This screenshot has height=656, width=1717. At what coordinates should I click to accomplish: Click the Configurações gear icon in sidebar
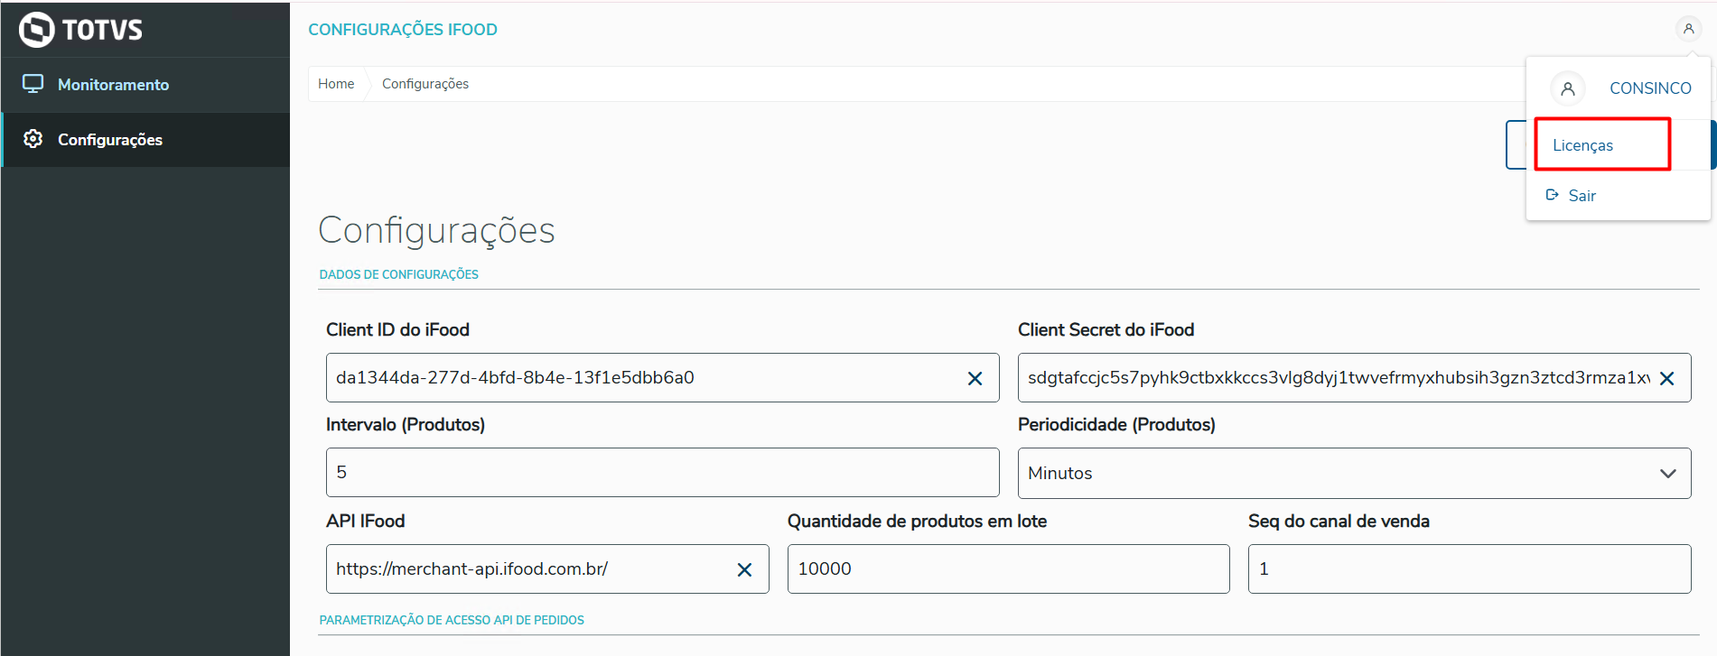[33, 139]
